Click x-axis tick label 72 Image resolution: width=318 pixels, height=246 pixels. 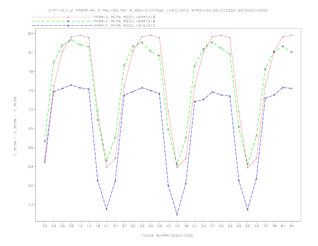click(257, 226)
